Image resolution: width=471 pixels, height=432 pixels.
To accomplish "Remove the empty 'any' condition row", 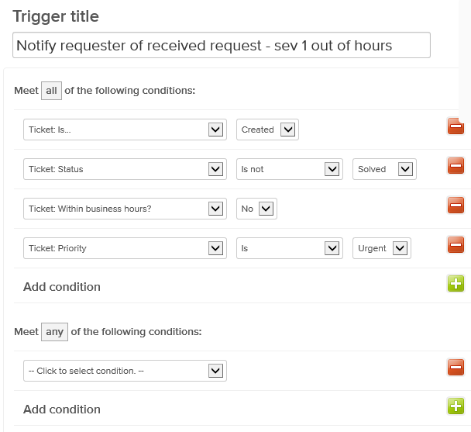I will point(456,368).
